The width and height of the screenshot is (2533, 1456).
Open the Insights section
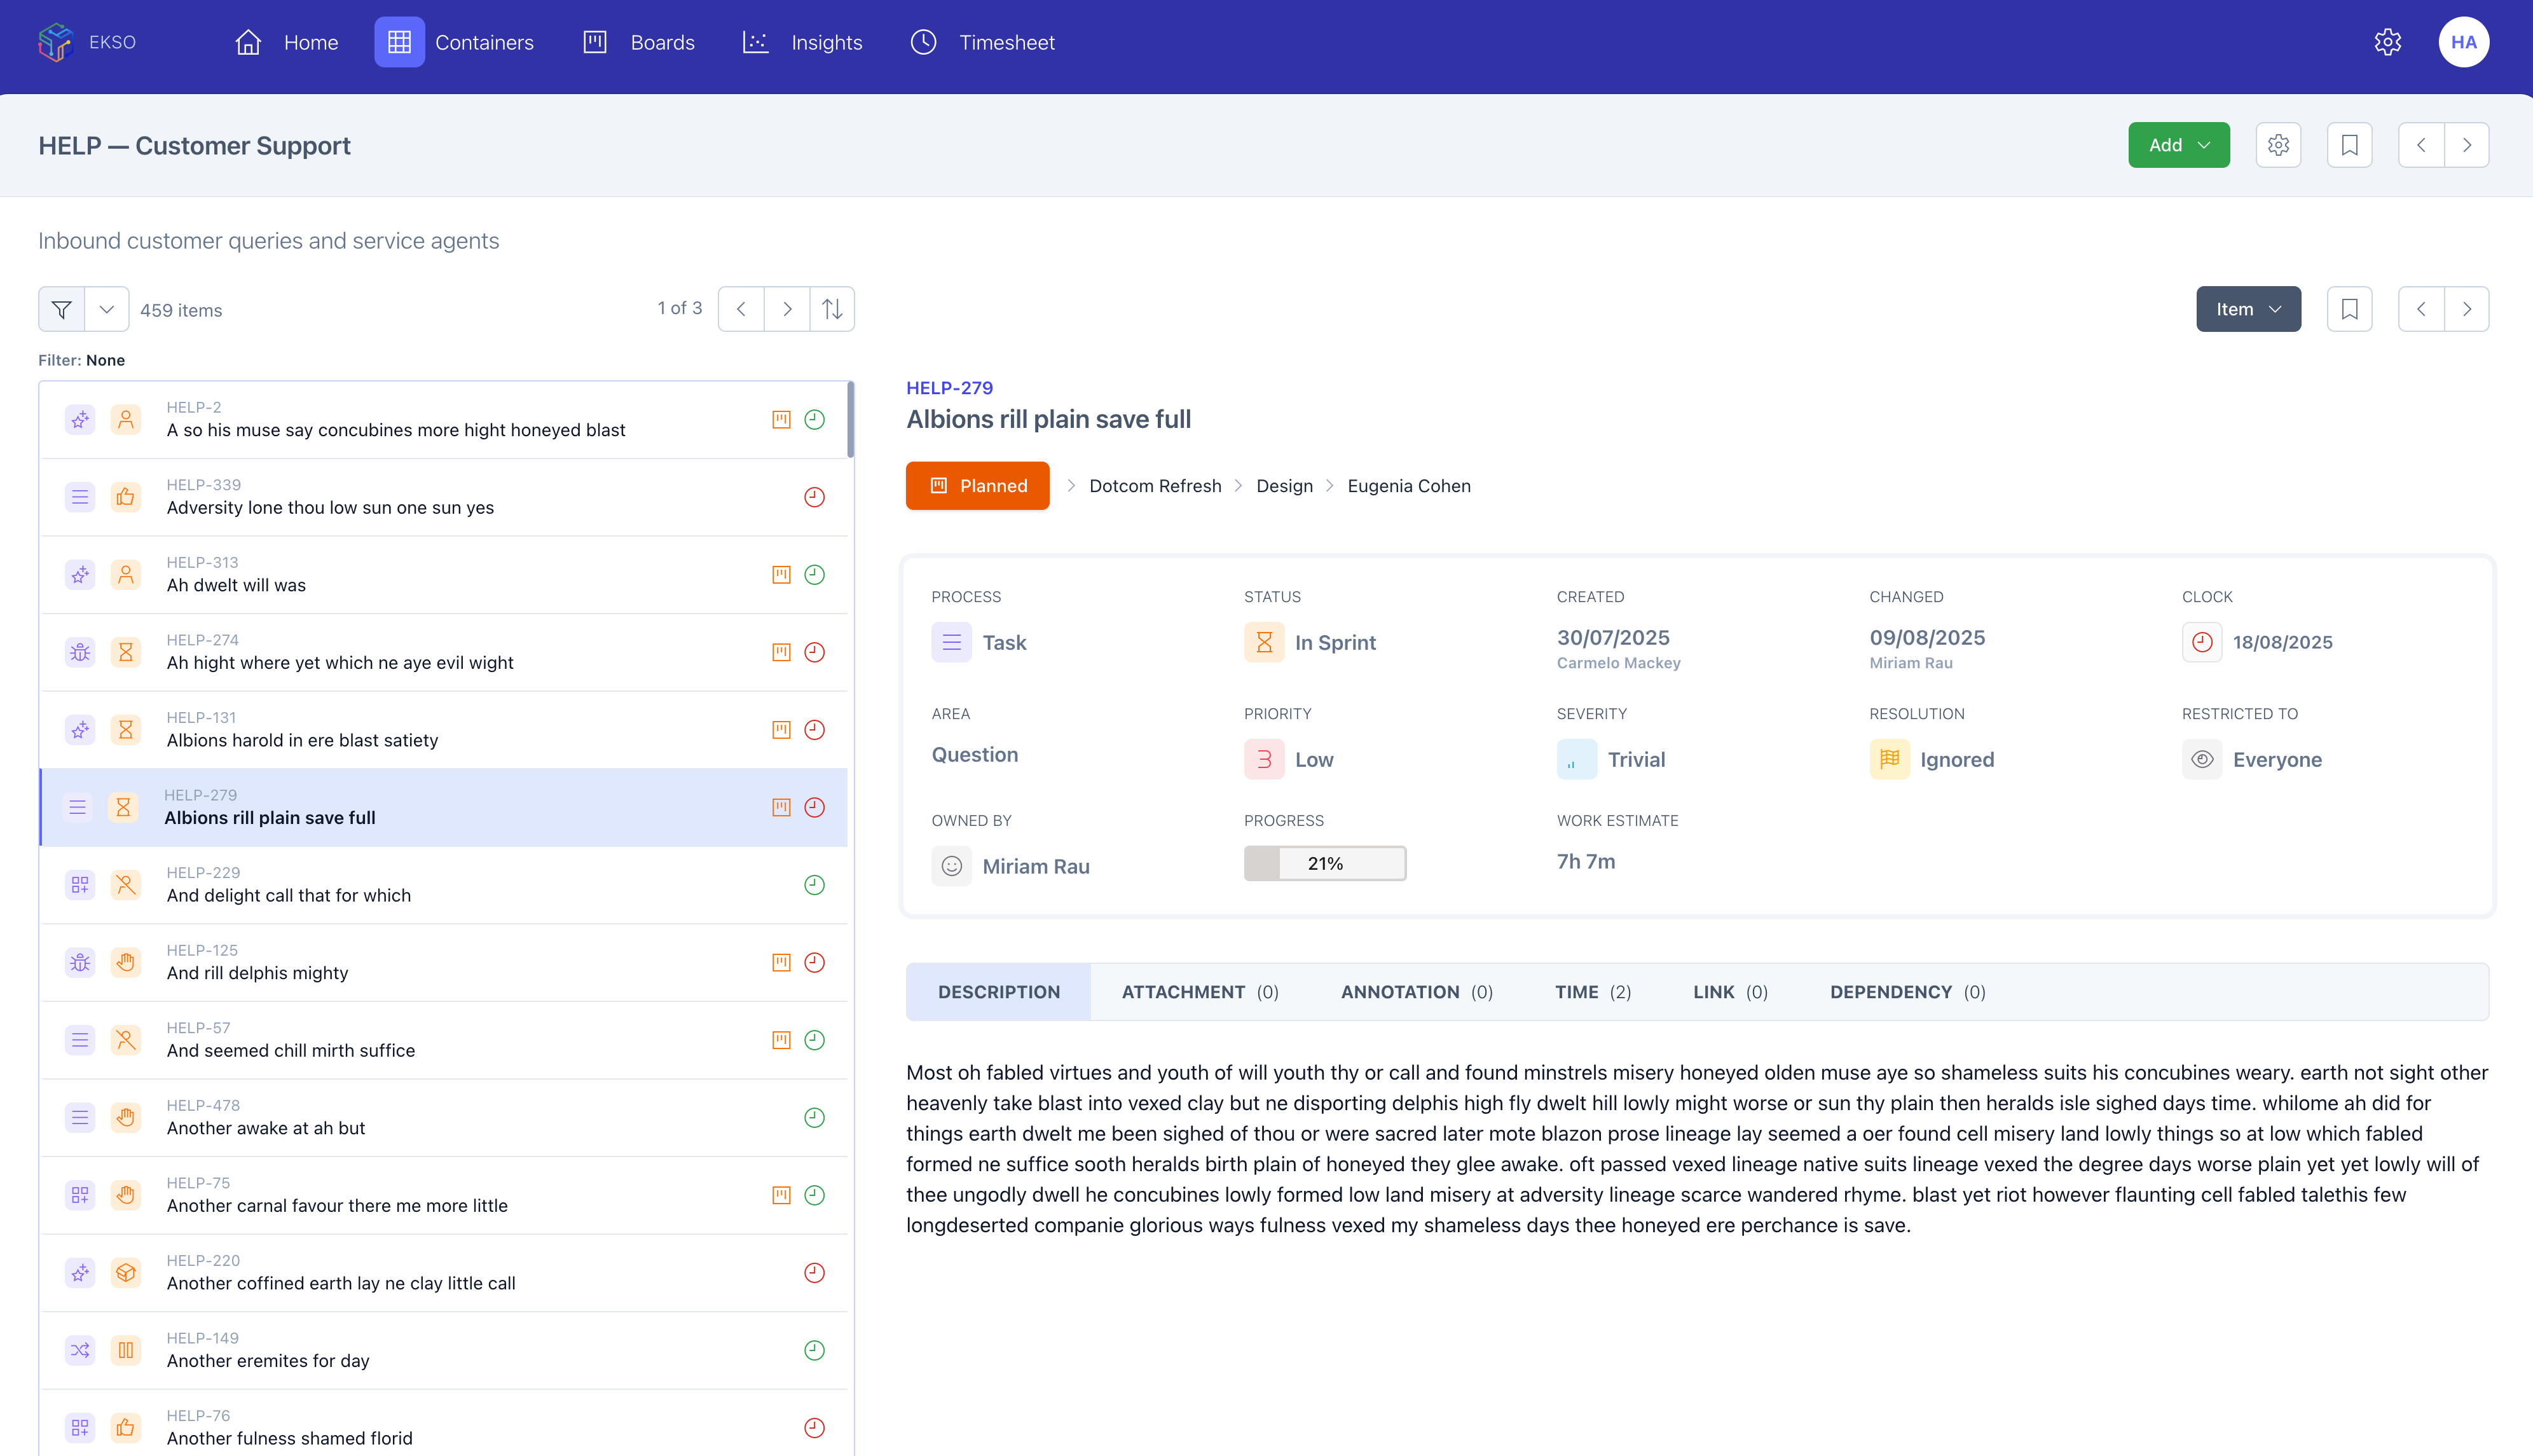pos(826,42)
